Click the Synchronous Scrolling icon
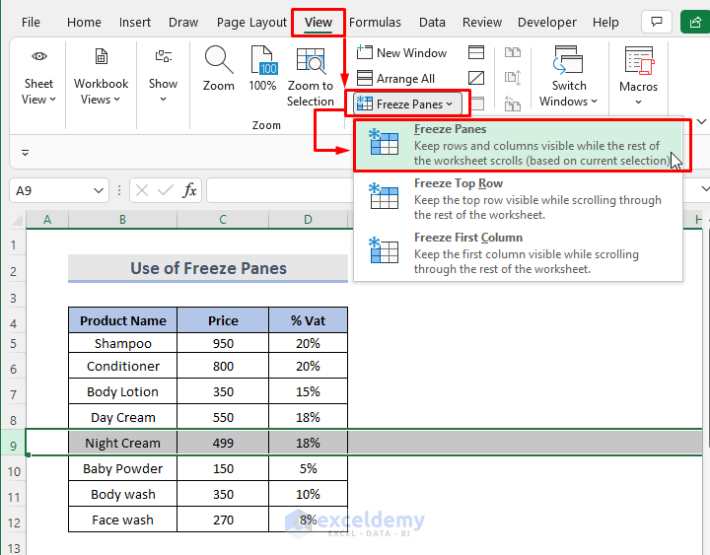710x555 pixels. [512, 78]
